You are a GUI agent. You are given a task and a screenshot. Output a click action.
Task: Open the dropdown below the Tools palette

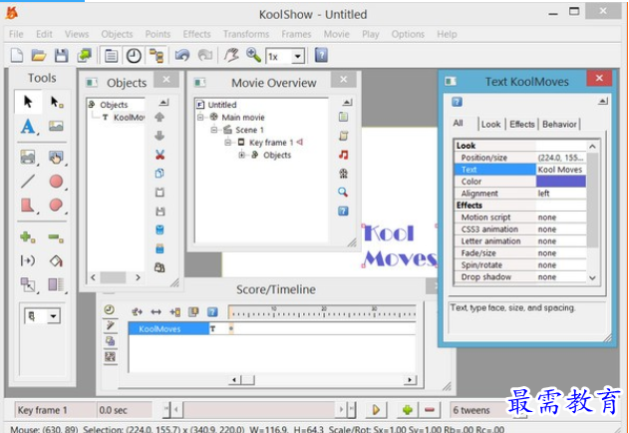pyautogui.click(x=53, y=316)
